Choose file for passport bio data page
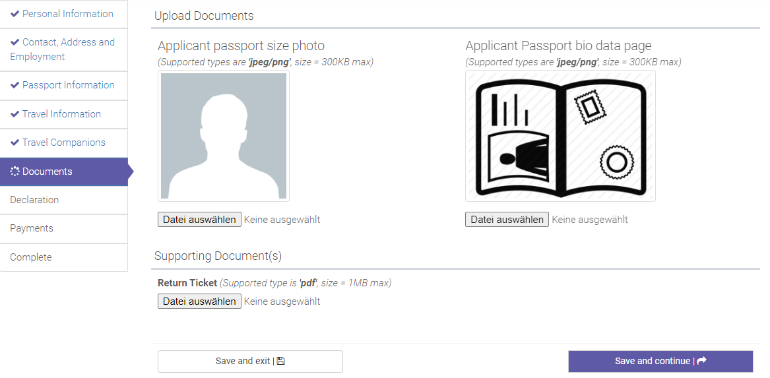 tap(507, 220)
